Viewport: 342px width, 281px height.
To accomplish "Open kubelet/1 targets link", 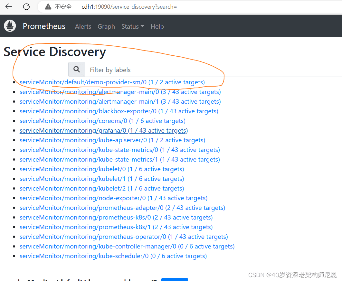I will [102, 179].
